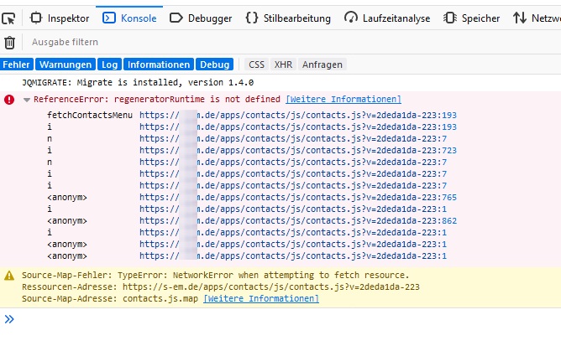Screen dimensions: 561x351
Task: Toggle the Warnungen filter
Action: tap(66, 65)
